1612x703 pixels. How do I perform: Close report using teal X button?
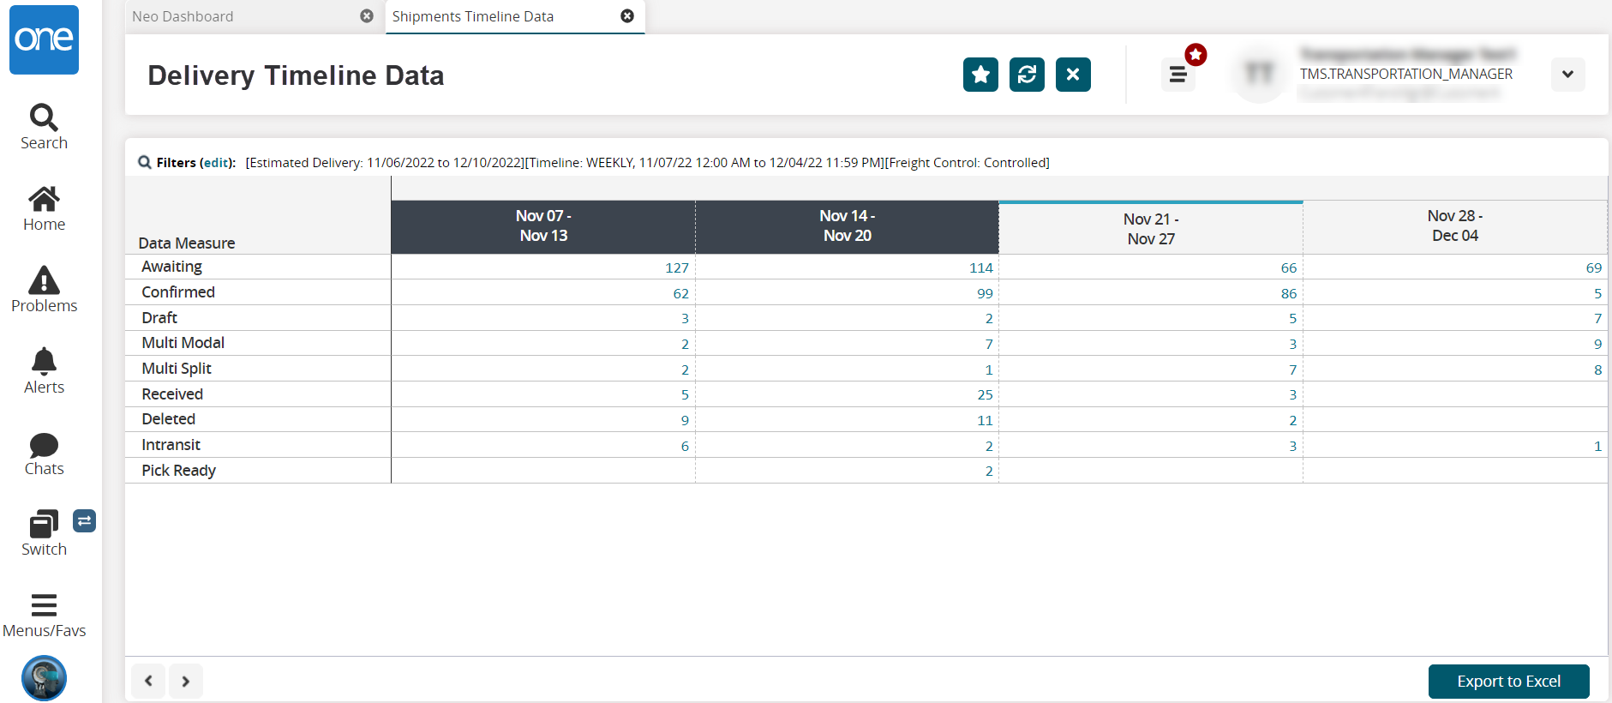pyautogui.click(x=1073, y=75)
